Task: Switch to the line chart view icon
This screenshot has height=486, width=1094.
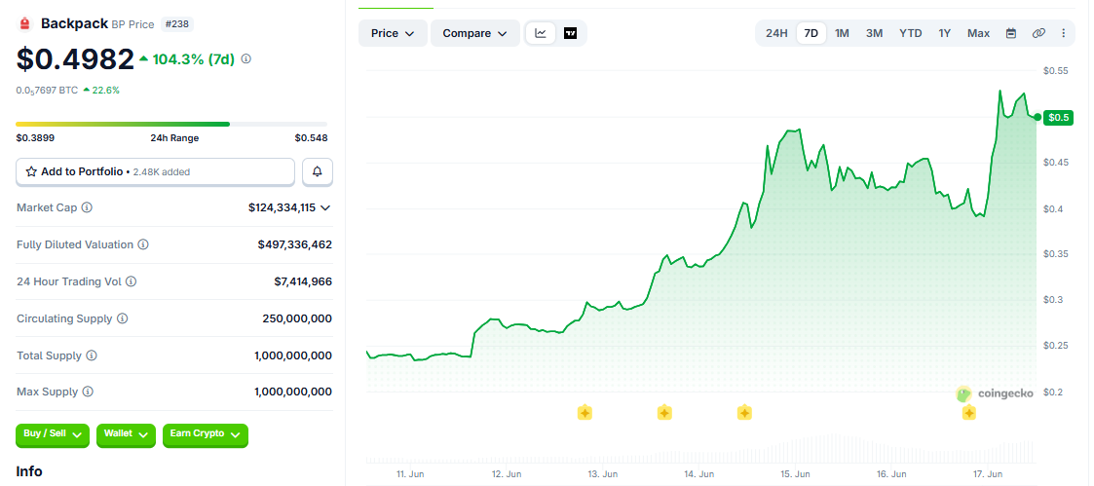Action: pyautogui.click(x=541, y=33)
